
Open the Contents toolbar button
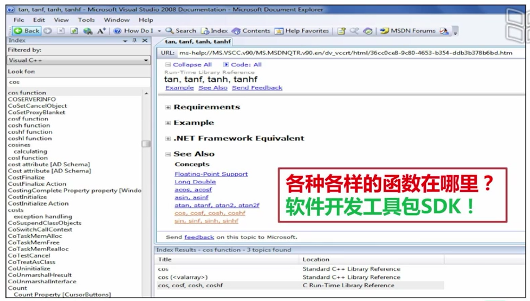tap(251, 31)
